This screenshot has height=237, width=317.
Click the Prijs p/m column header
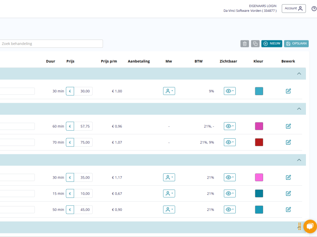(x=109, y=61)
